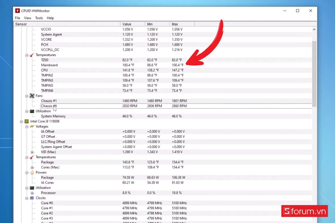
Task: Click the thermometer icon above the 143.6 °F Package row
Action: (x=32, y=157)
